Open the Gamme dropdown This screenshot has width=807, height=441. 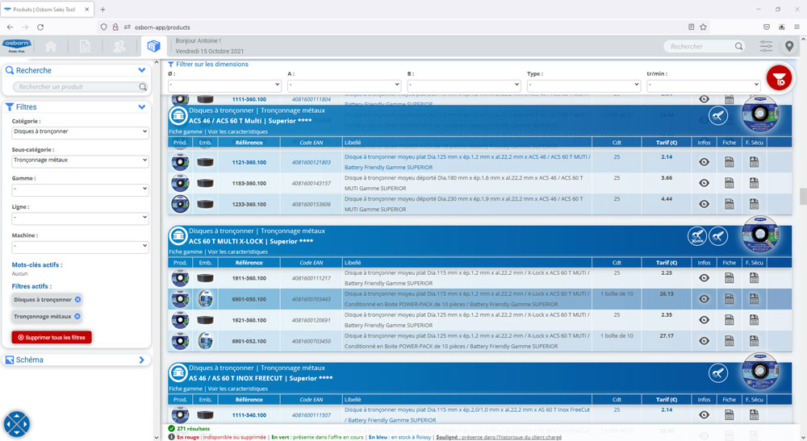(80, 189)
